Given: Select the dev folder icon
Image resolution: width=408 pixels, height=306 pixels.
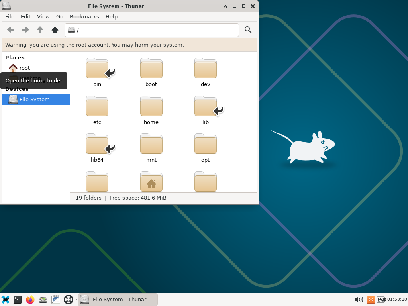Looking at the screenshot, I should pos(205,68).
